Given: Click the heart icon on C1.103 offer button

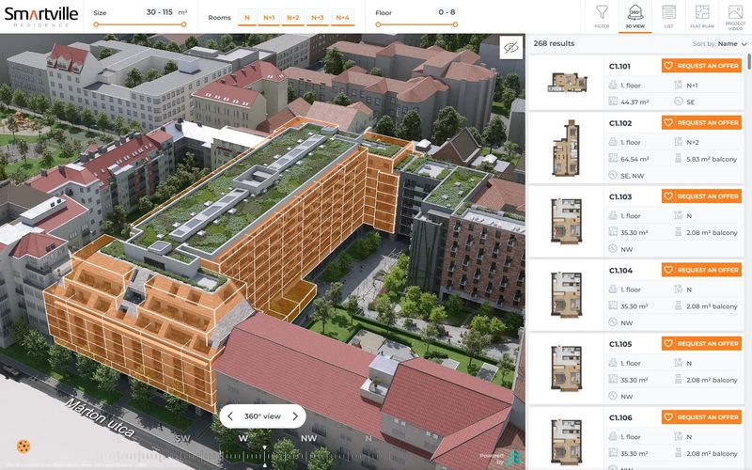Looking at the screenshot, I should coord(668,196).
